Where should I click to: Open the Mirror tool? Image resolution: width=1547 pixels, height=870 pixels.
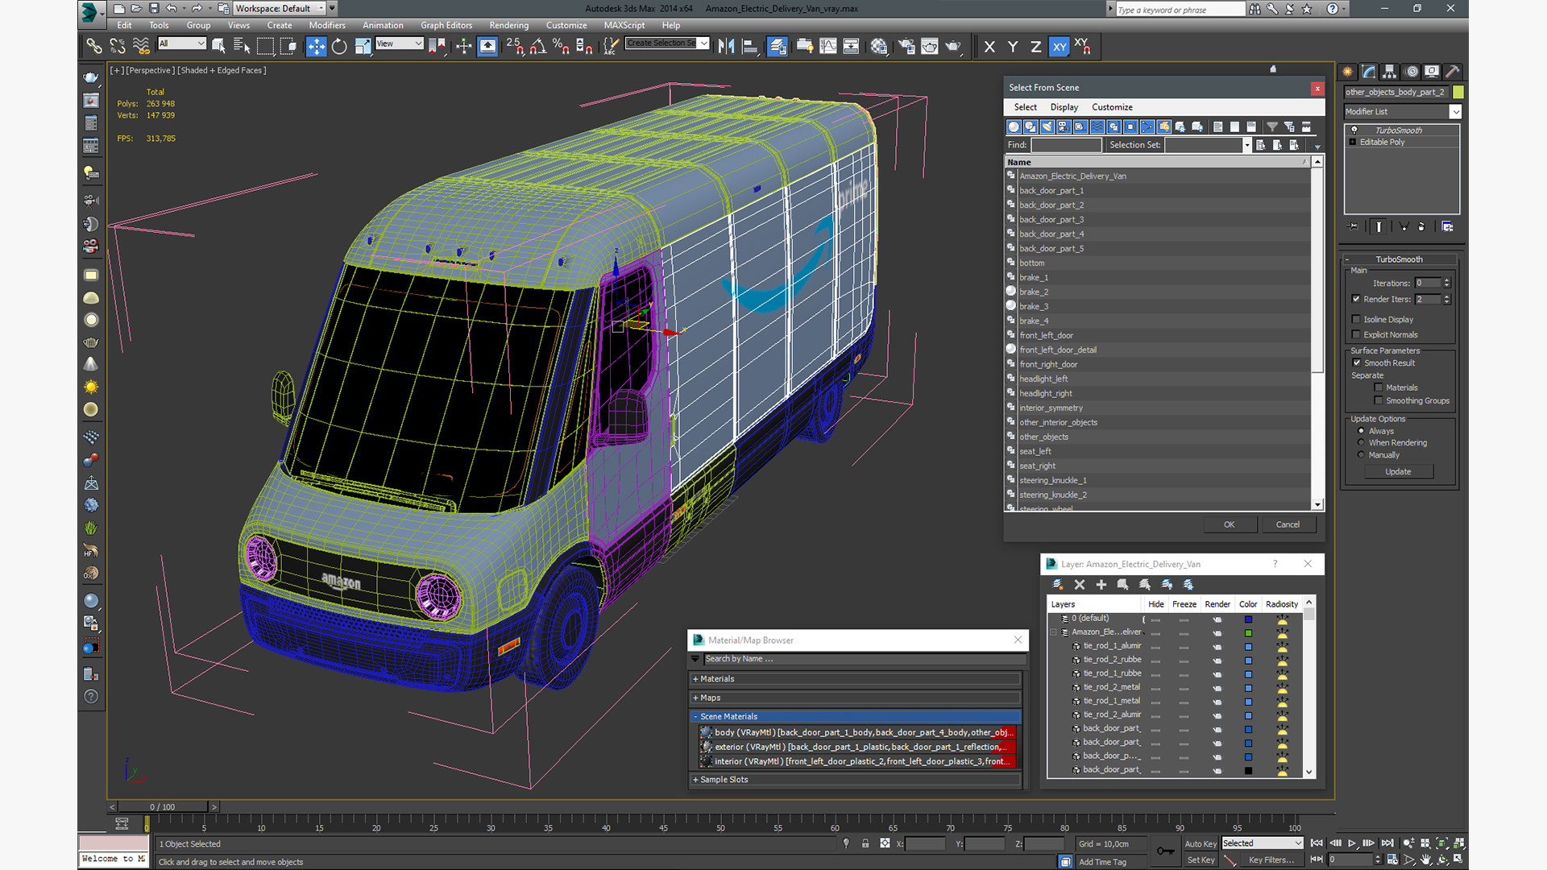tap(726, 47)
